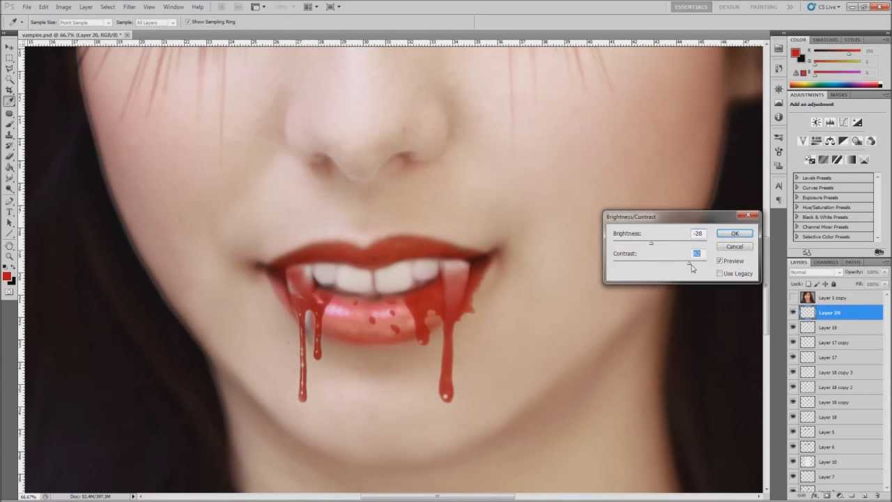This screenshot has width=892, height=502.
Task: Click the lock position icon in Layers
Action: [825, 284]
